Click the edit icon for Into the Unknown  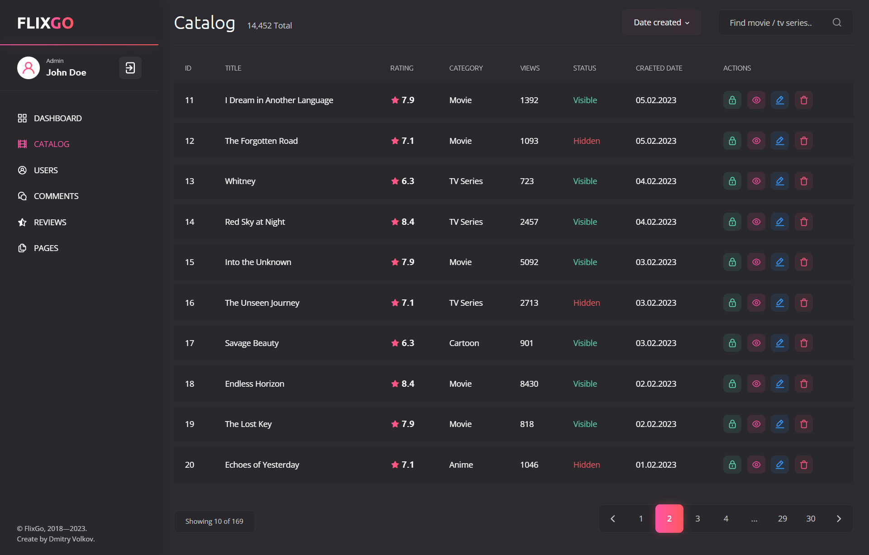(x=780, y=262)
